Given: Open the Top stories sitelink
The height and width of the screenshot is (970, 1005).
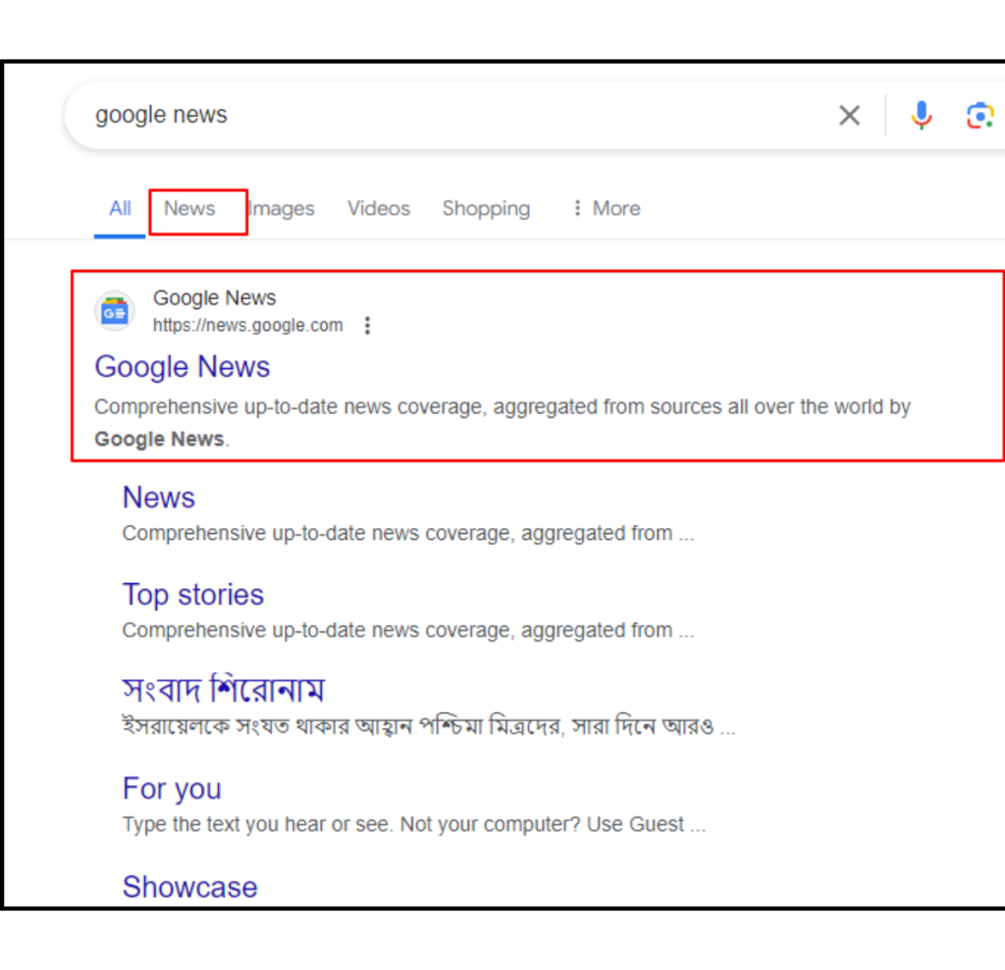Looking at the screenshot, I should (x=193, y=595).
